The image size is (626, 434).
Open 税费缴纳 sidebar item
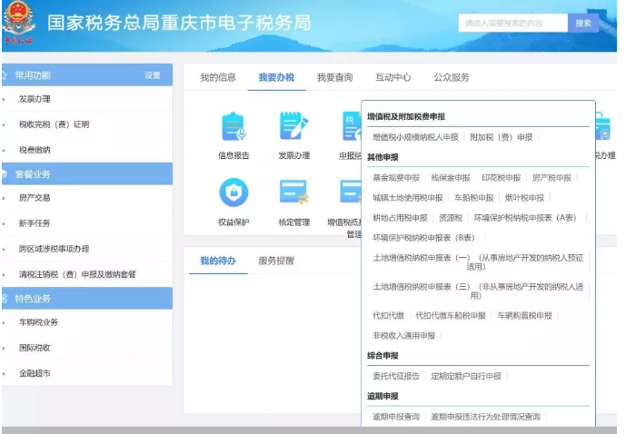(x=35, y=150)
